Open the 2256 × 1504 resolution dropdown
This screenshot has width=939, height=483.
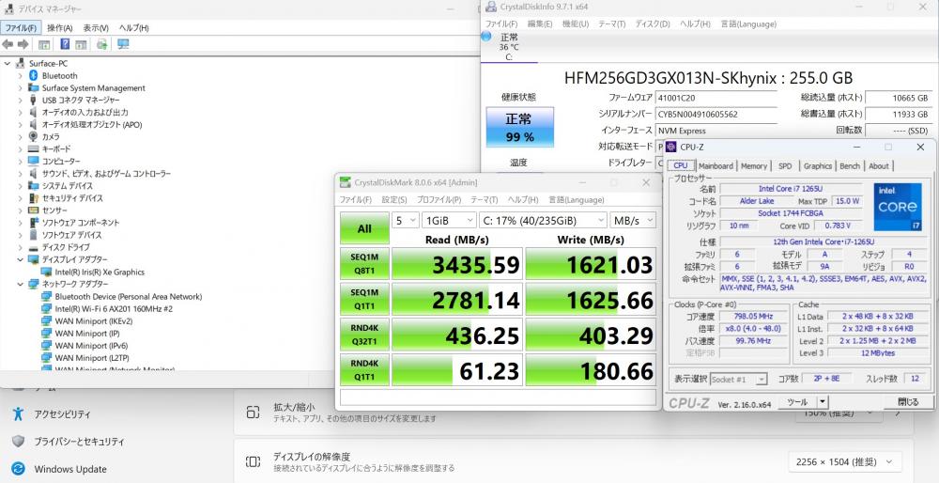click(844, 461)
